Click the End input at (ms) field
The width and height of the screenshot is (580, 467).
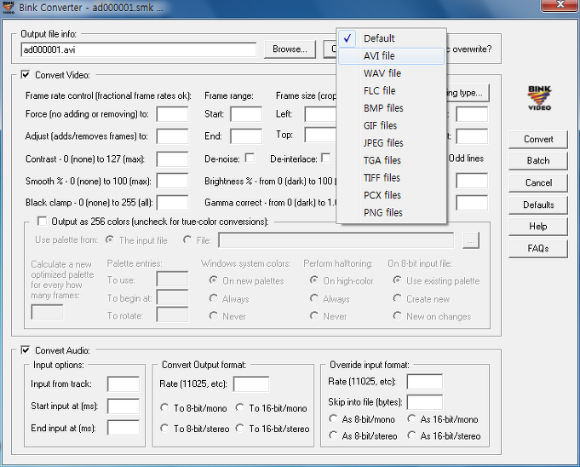coord(123,428)
